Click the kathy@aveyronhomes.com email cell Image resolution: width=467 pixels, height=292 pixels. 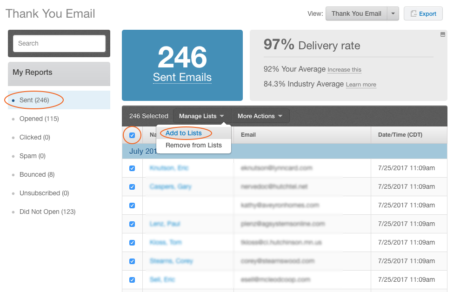coord(280,205)
